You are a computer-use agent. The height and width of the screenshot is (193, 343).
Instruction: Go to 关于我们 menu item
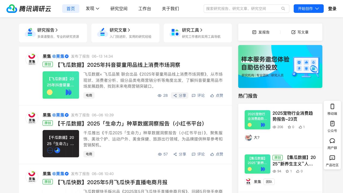[170, 9]
